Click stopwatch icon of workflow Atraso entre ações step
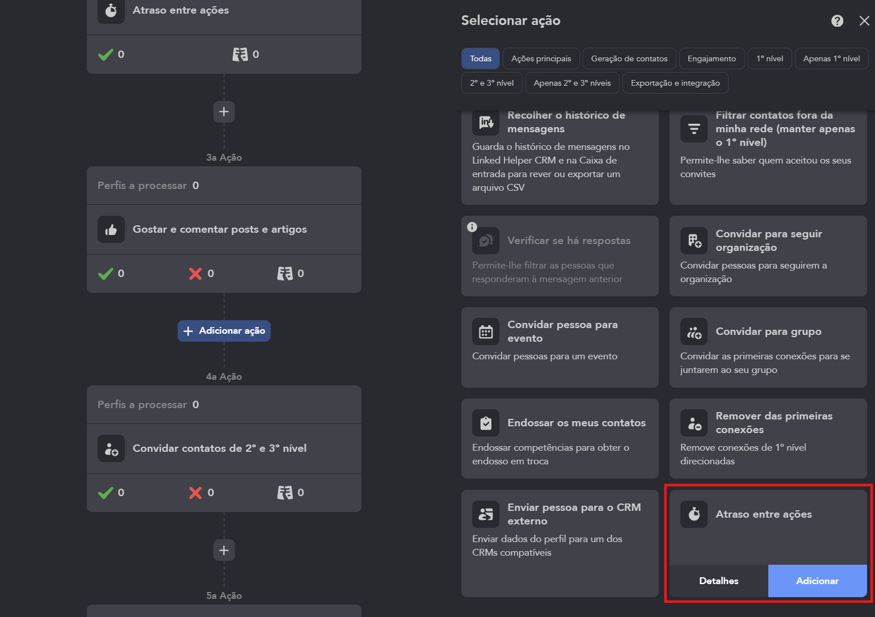 click(x=111, y=10)
